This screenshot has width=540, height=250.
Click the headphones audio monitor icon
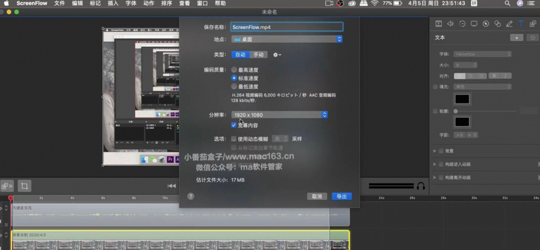(x=421, y=186)
